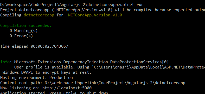Select the '0 Warning(s)' line
This screenshot has height=94, width=205.
(23, 31)
